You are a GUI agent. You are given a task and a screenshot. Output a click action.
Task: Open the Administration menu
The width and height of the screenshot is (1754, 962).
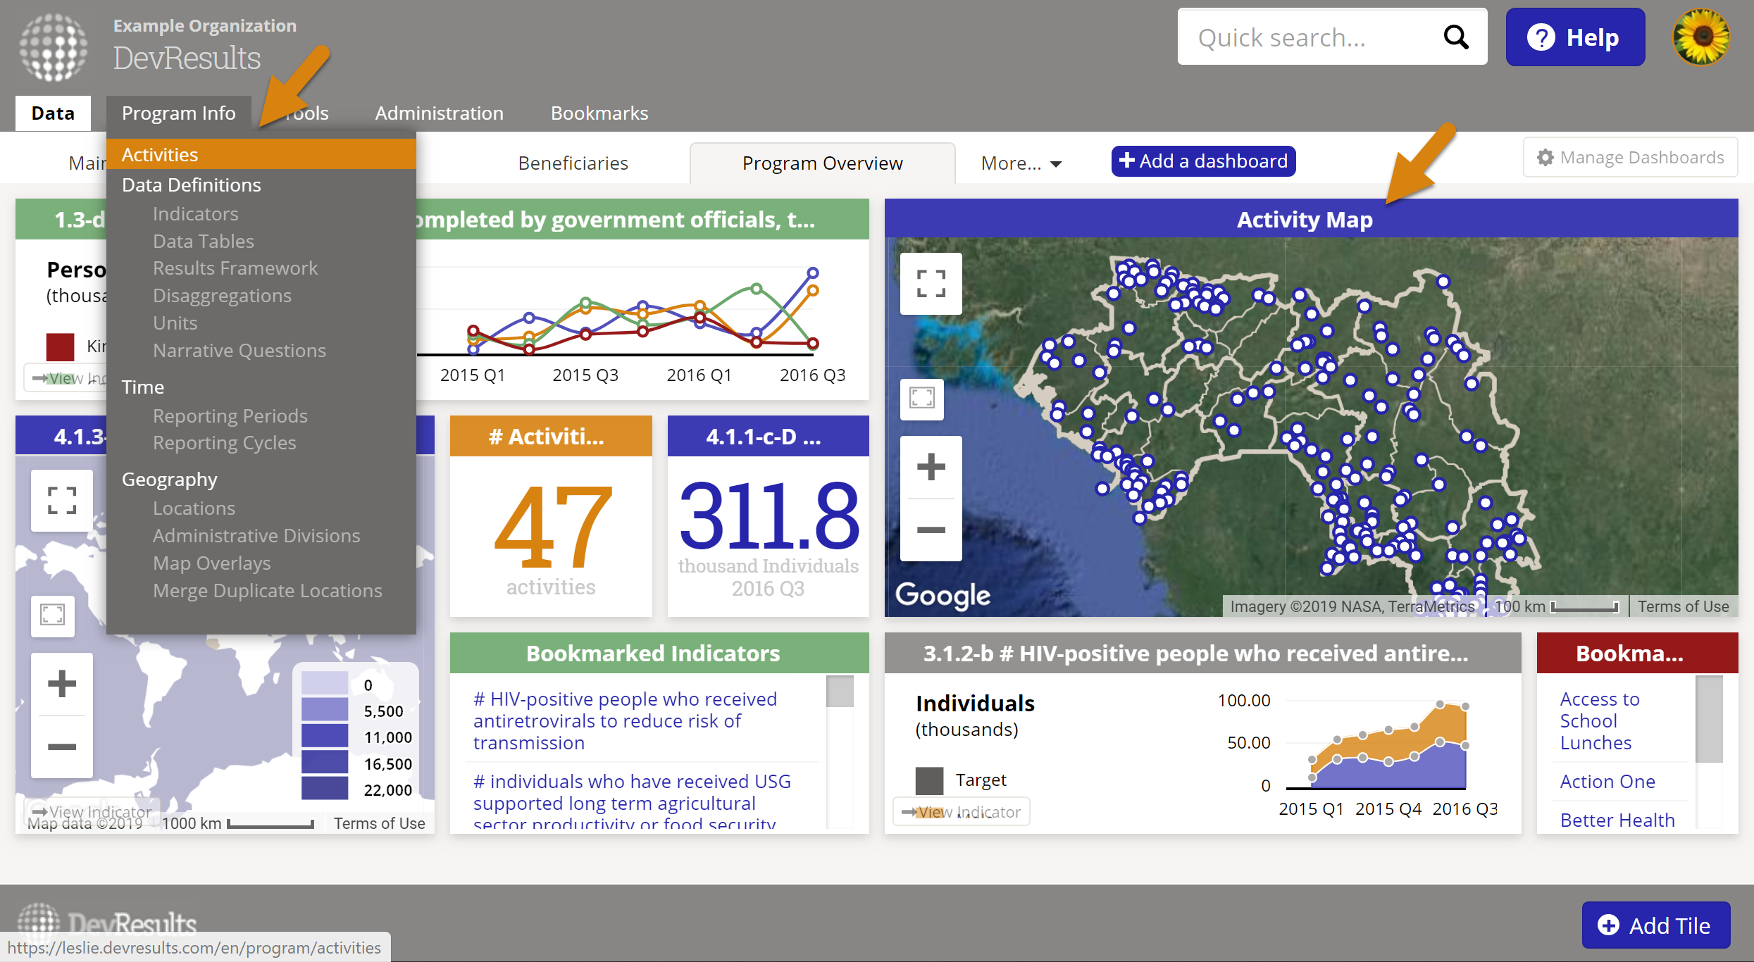pyautogui.click(x=439, y=113)
